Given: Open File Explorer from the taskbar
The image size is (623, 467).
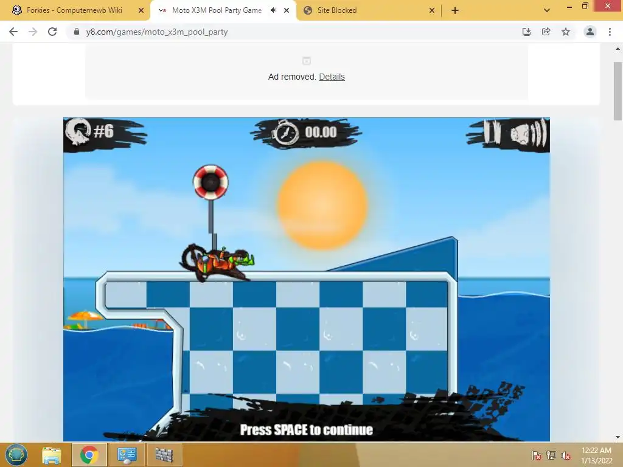Looking at the screenshot, I should tap(52, 455).
